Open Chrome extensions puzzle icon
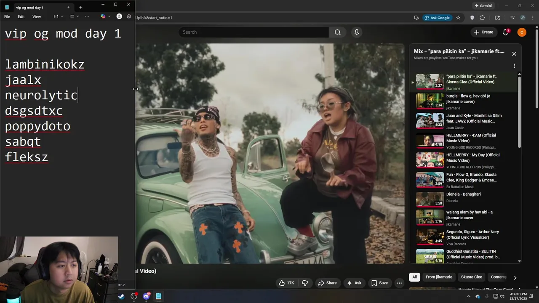 [x=483, y=18]
